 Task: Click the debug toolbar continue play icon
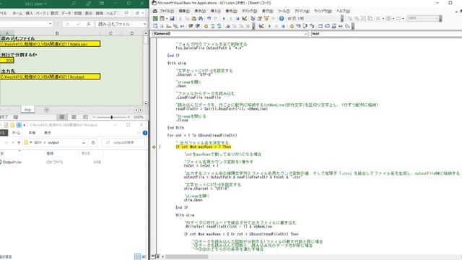click(269, 26)
